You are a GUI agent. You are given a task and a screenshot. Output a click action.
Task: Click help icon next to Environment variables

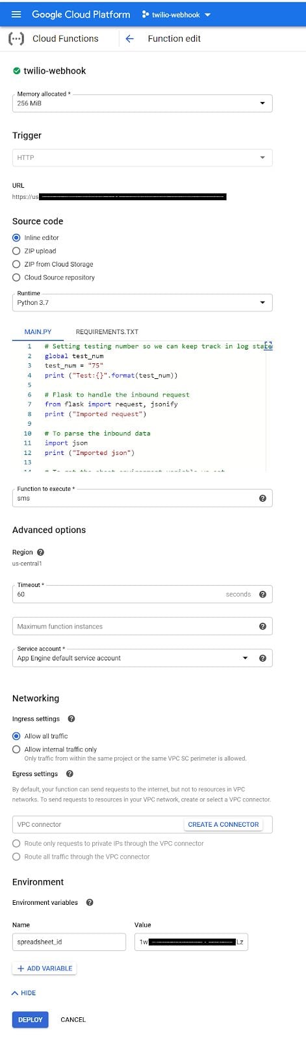coord(90,902)
